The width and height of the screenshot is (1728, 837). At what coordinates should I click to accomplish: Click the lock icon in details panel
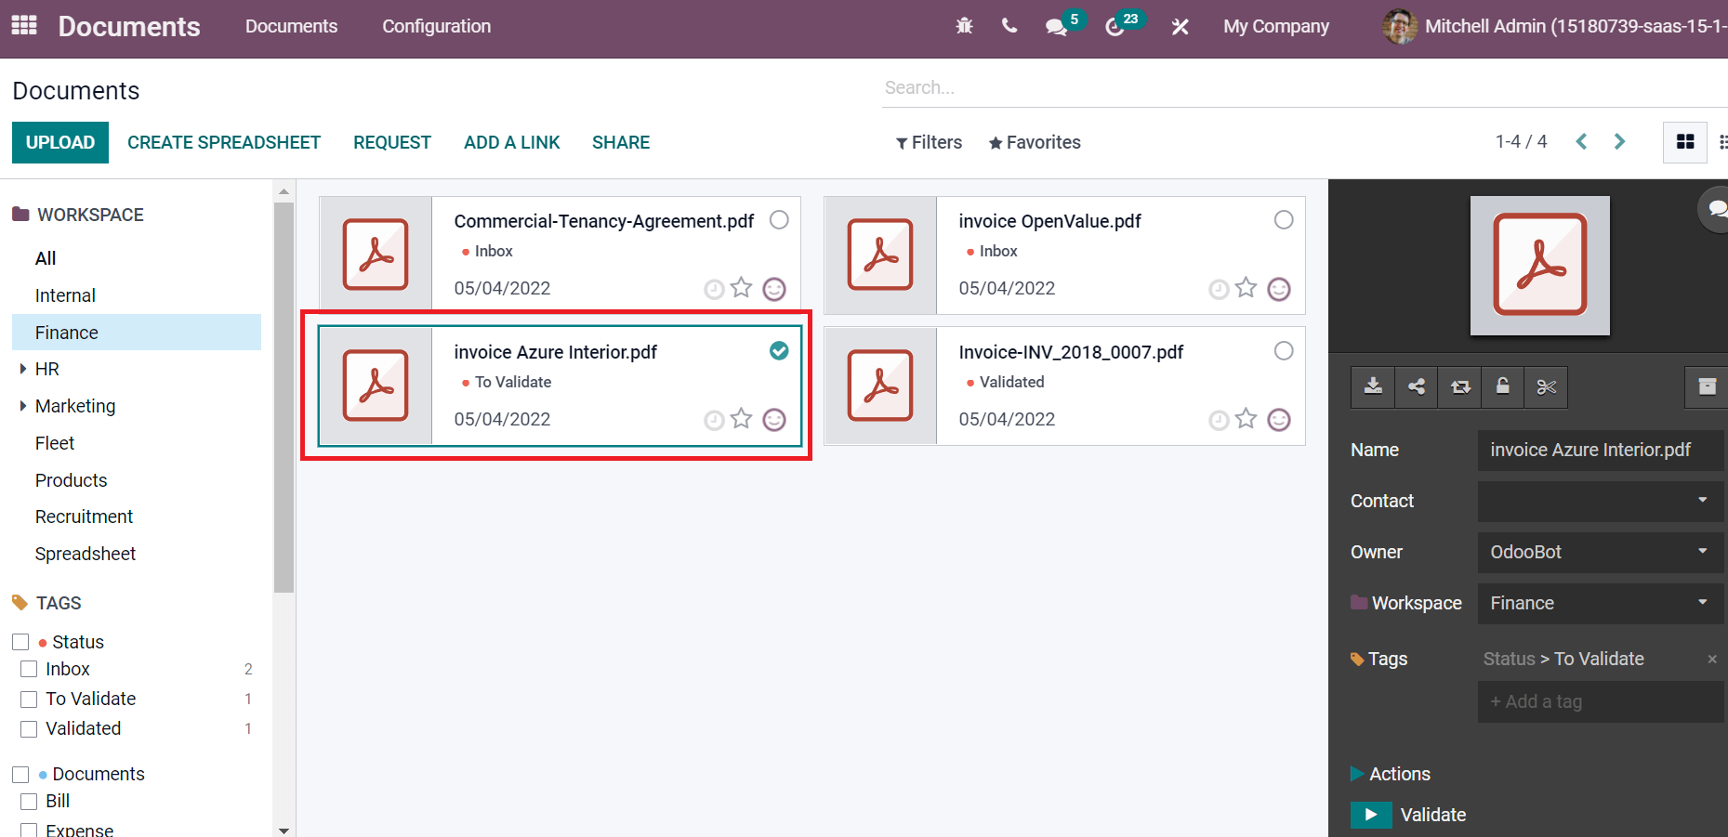1502,386
